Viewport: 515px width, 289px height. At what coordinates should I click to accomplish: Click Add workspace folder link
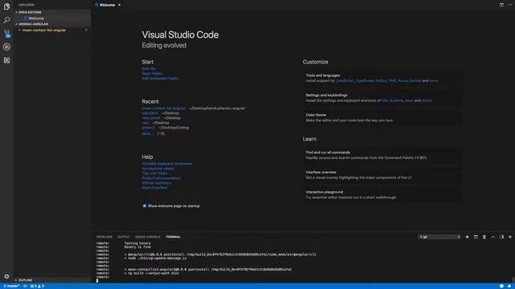(x=161, y=79)
